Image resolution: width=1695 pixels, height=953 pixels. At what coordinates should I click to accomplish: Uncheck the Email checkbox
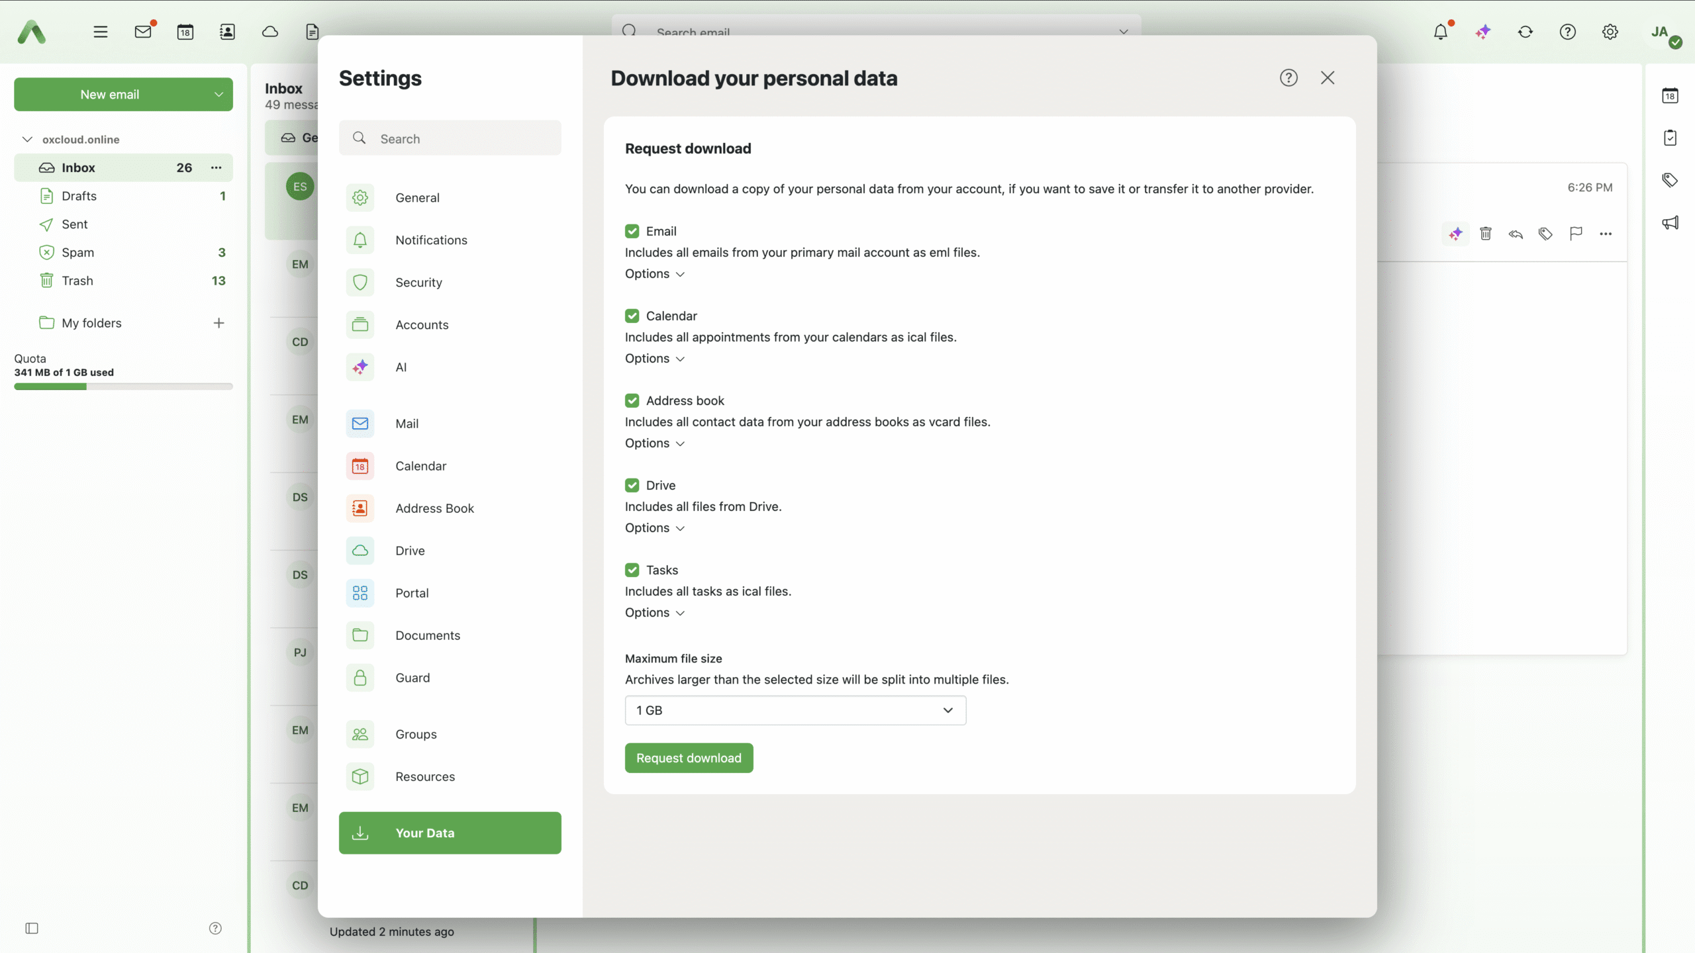click(632, 231)
